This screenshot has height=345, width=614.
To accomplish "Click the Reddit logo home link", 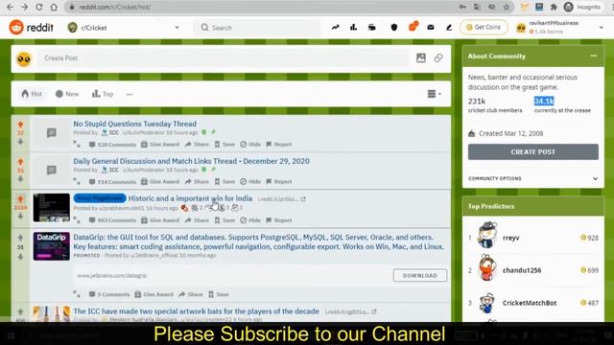I will tap(32, 28).
